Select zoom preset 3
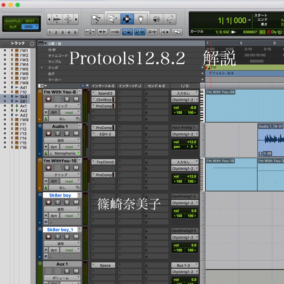This screenshot has width=284, height=284. [x=62, y=32]
